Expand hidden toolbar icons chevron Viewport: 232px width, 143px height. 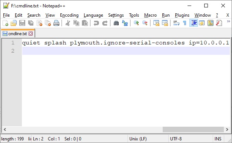[228, 21]
